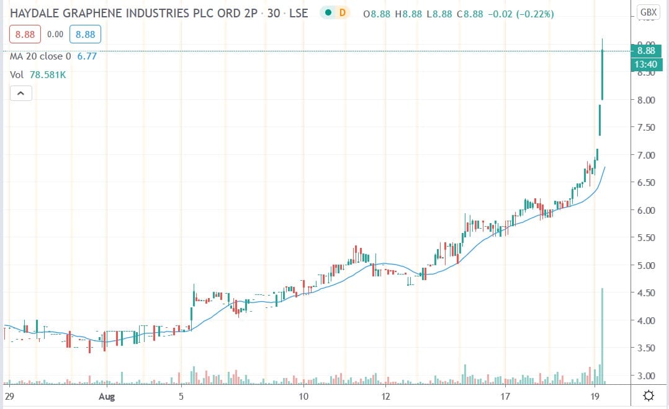Screen dimensions: 669x409
Task: Open chart settings gear at bottom right
Action: [648, 396]
